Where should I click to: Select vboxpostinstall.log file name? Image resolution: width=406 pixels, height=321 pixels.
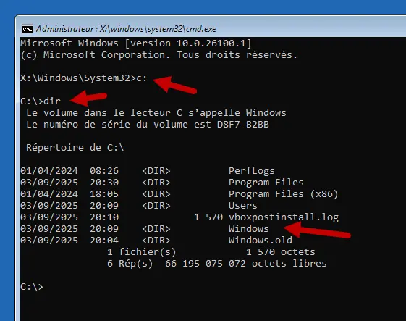[284, 217]
